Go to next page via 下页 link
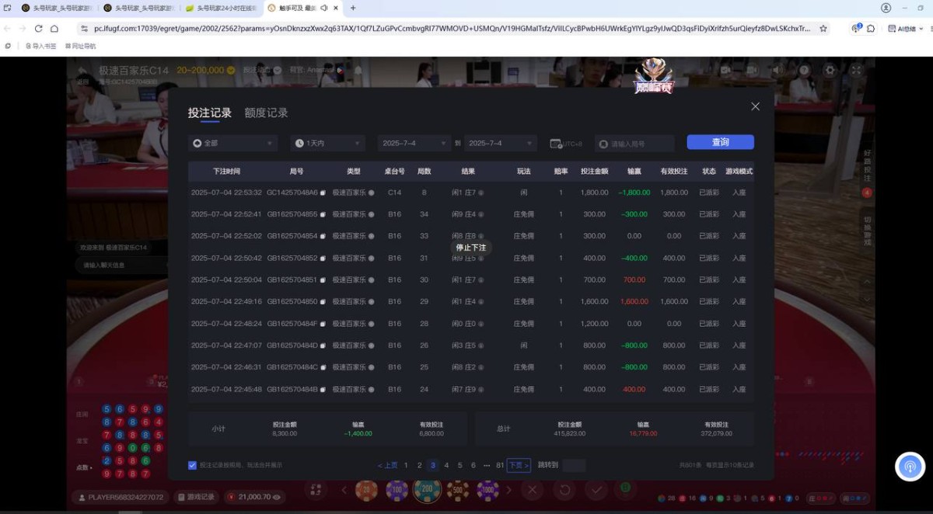933x514 pixels. click(517, 465)
